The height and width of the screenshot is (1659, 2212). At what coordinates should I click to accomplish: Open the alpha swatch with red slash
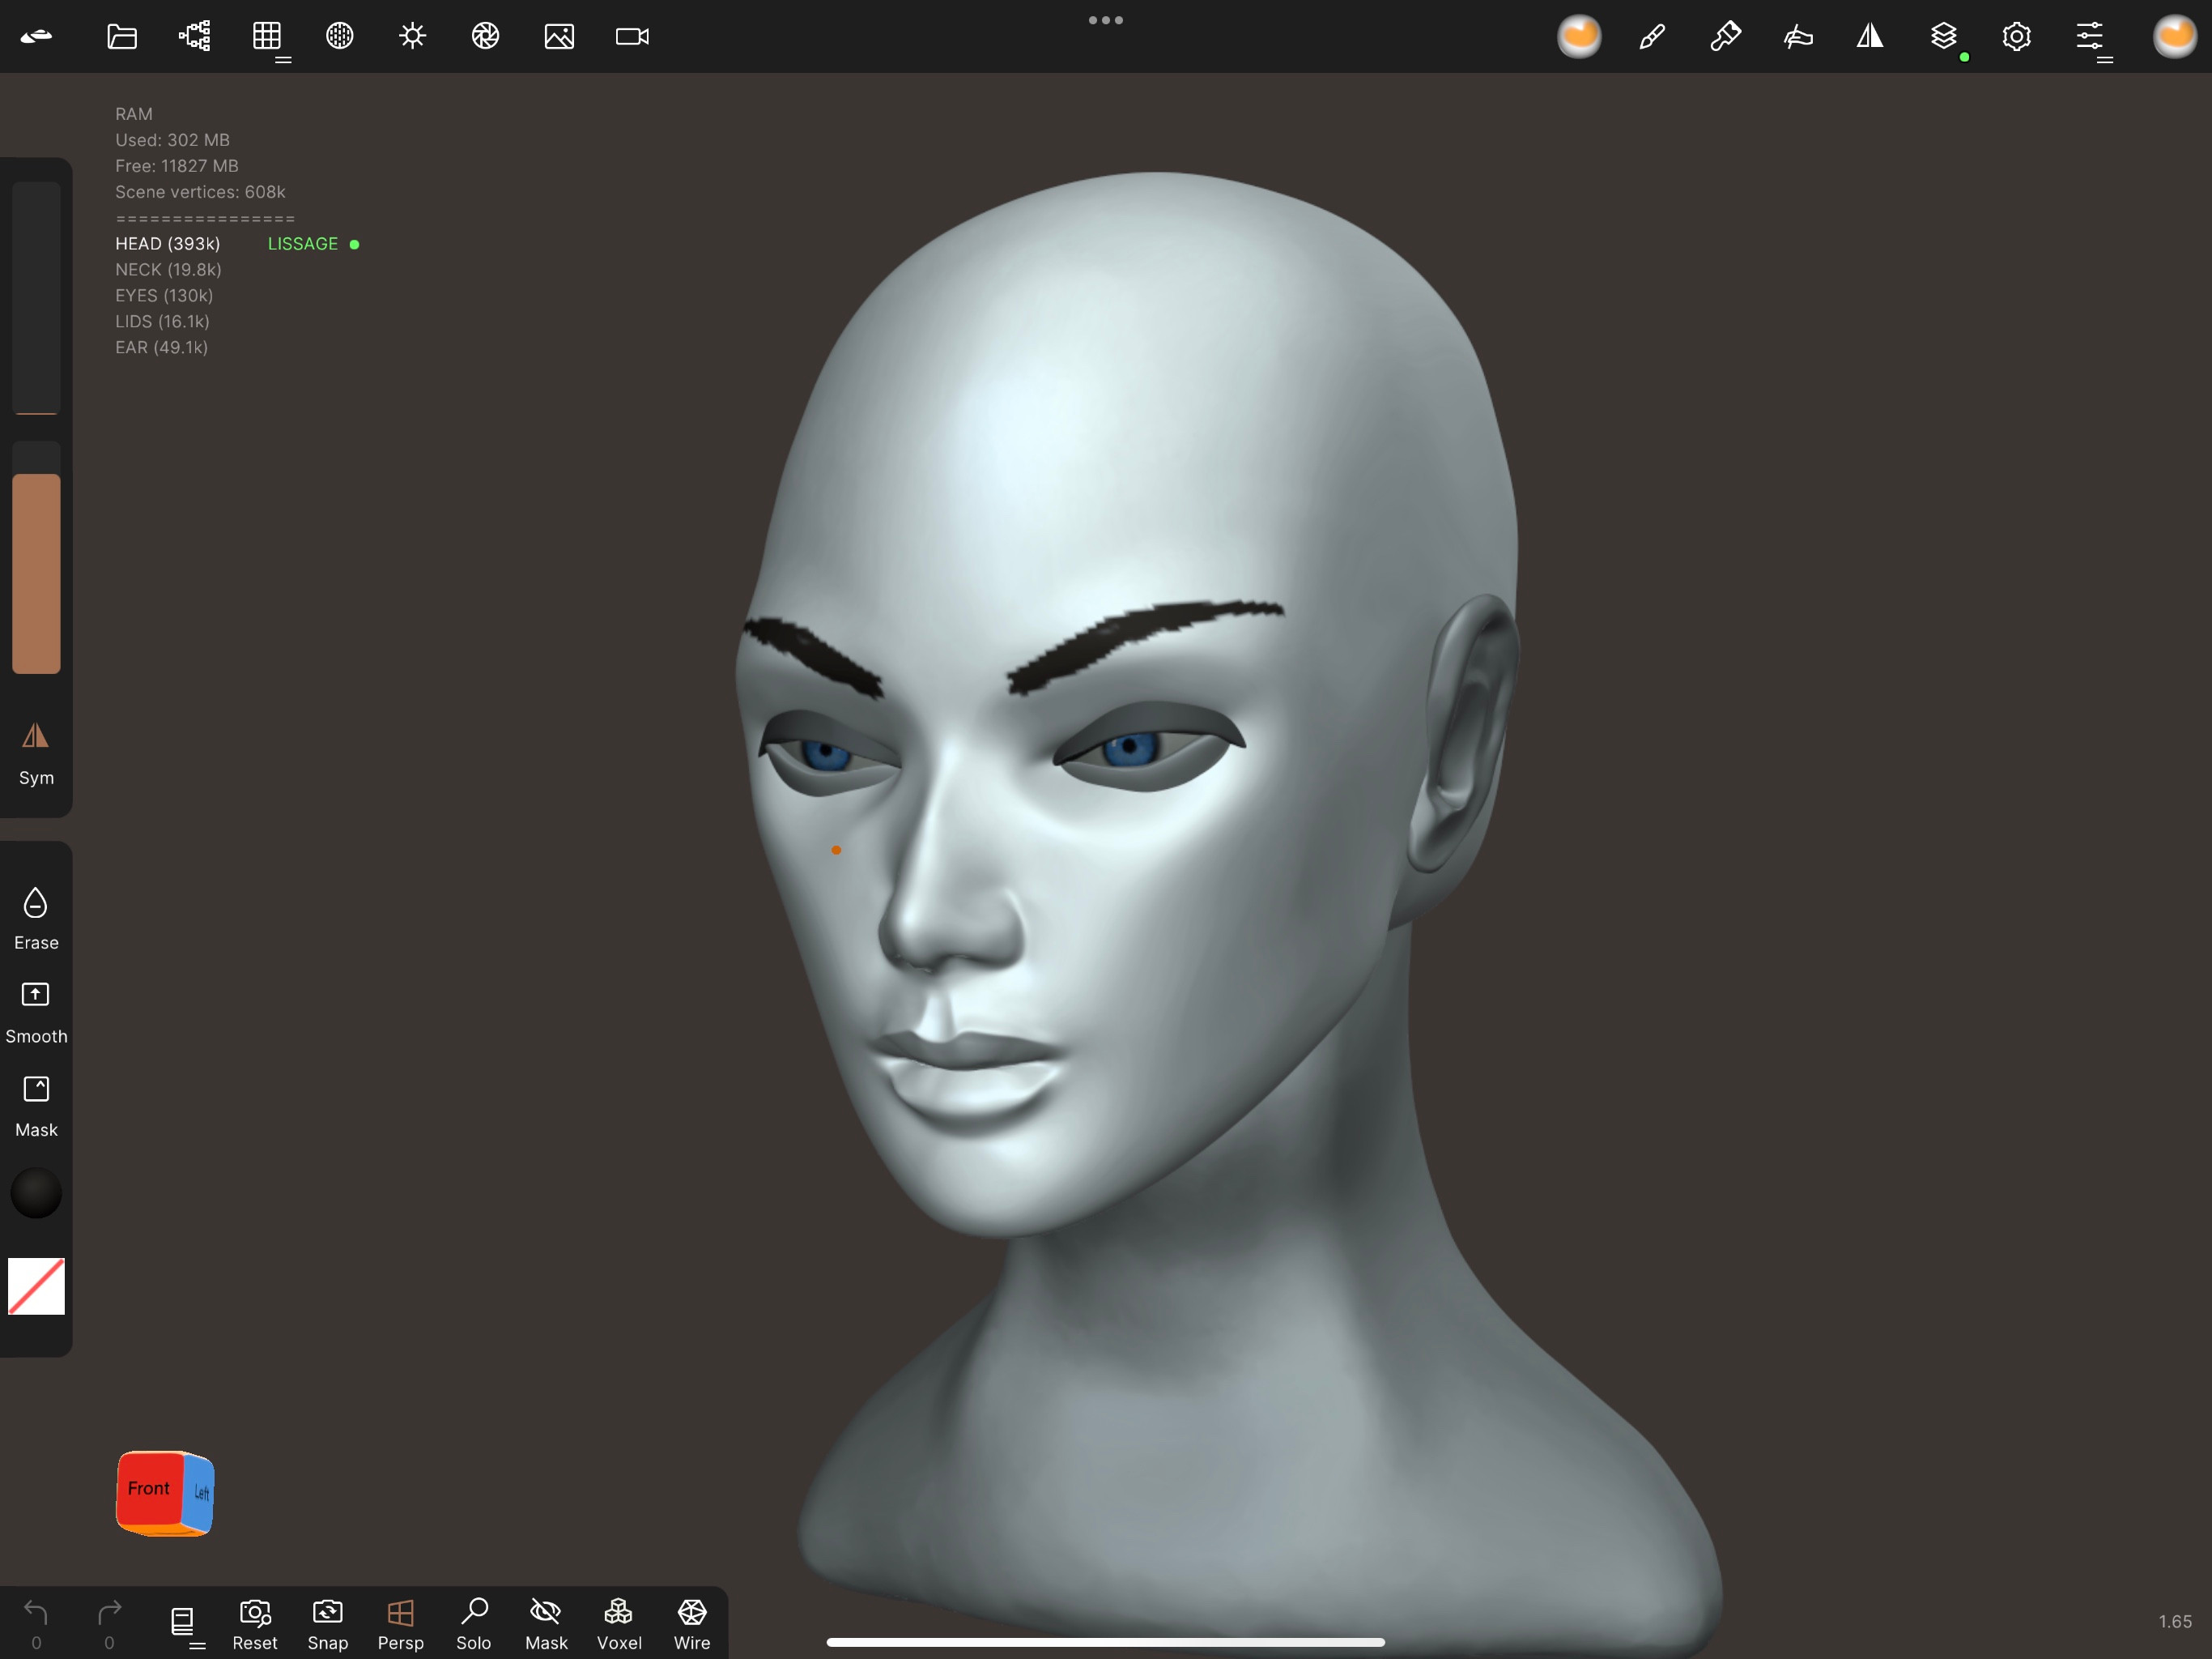[36, 1286]
